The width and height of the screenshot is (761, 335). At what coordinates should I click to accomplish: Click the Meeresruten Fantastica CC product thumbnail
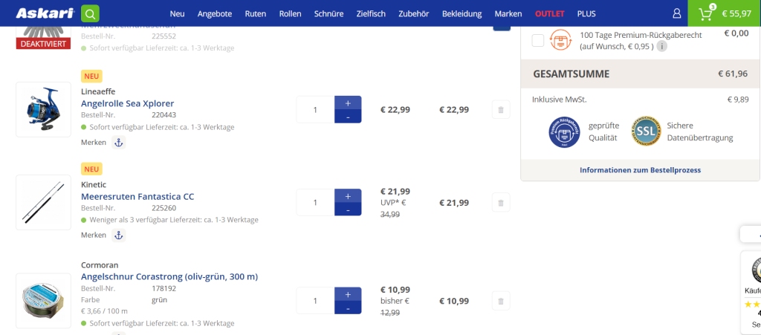[x=43, y=203]
